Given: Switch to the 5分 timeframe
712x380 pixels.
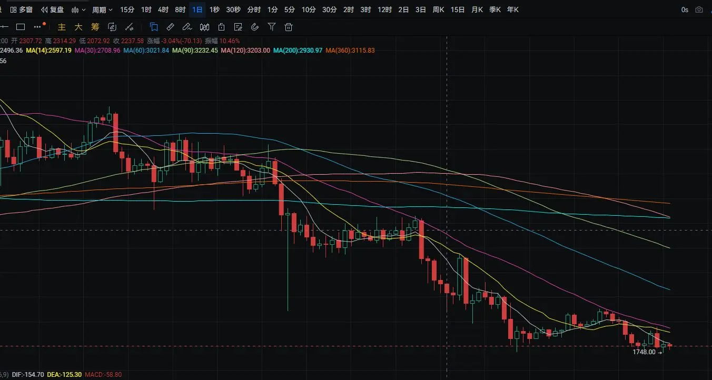Looking at the screenshot, I should [289, 9].
